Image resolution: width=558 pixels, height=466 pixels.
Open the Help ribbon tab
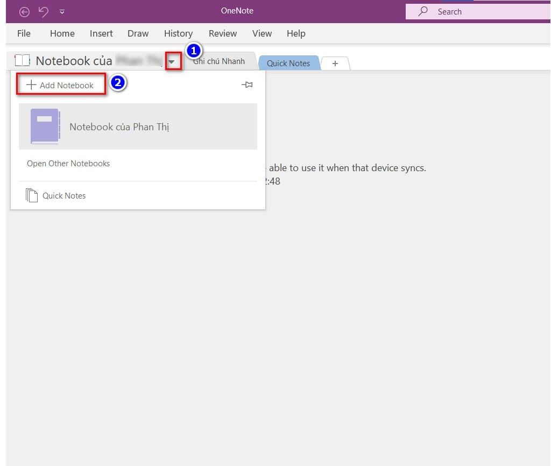296,33
